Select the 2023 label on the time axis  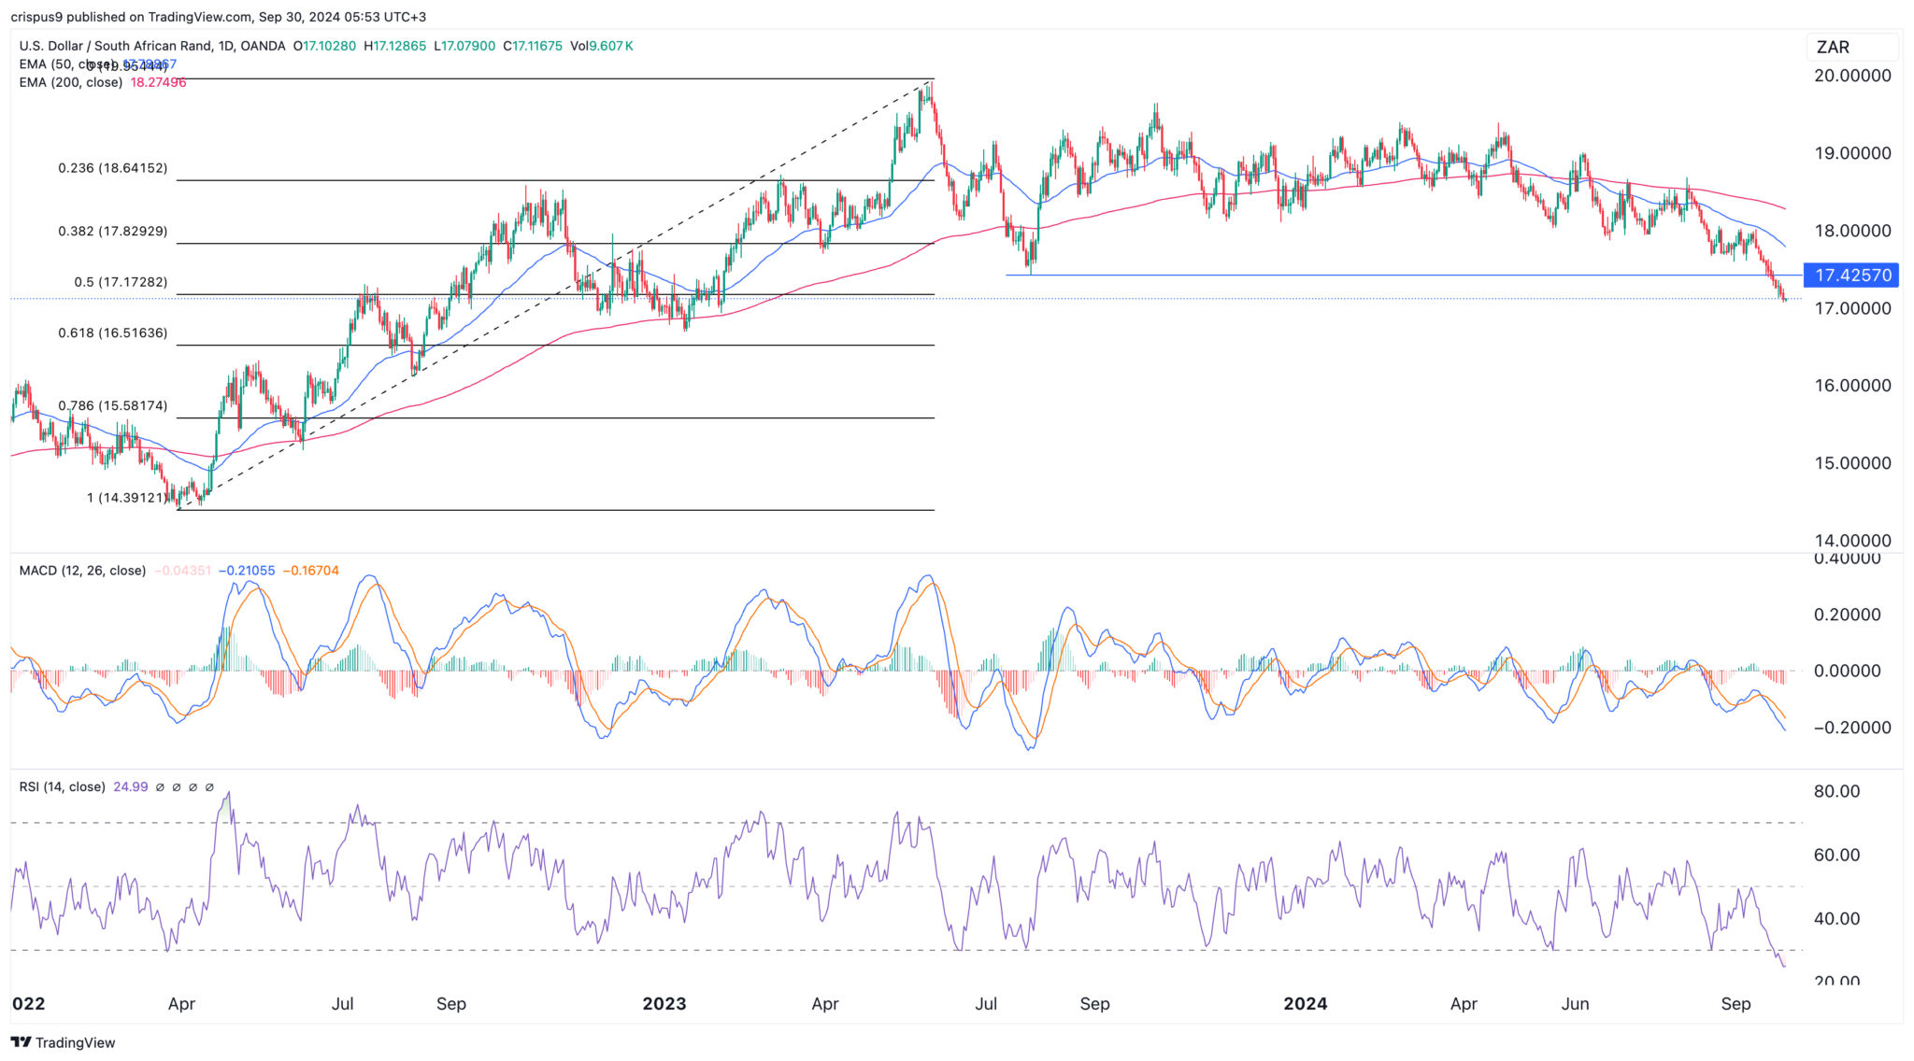(x=664, y=1004)
